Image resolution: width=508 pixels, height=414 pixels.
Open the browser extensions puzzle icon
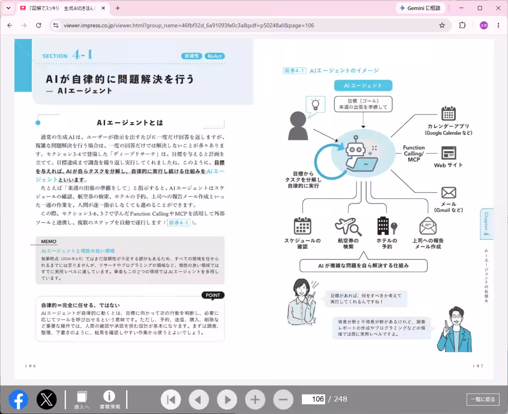(x=462, y=25)
